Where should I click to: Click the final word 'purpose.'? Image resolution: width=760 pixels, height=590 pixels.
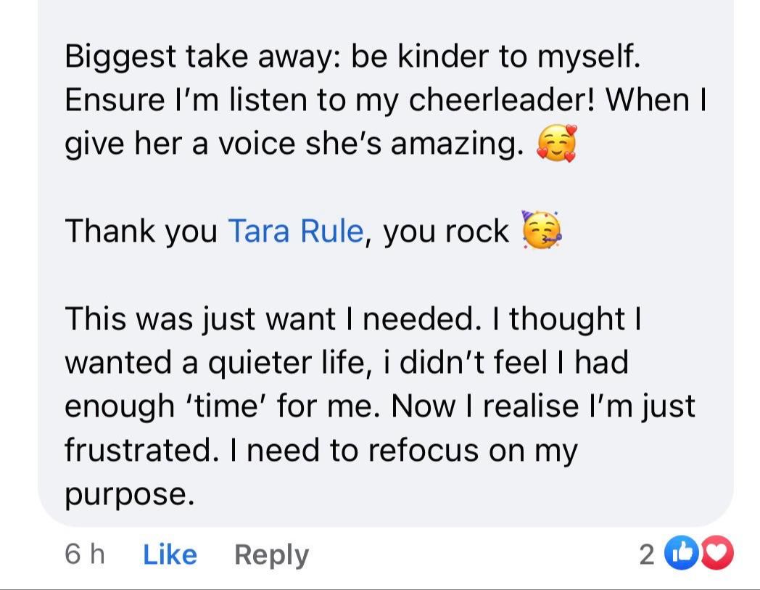(129, 495)
